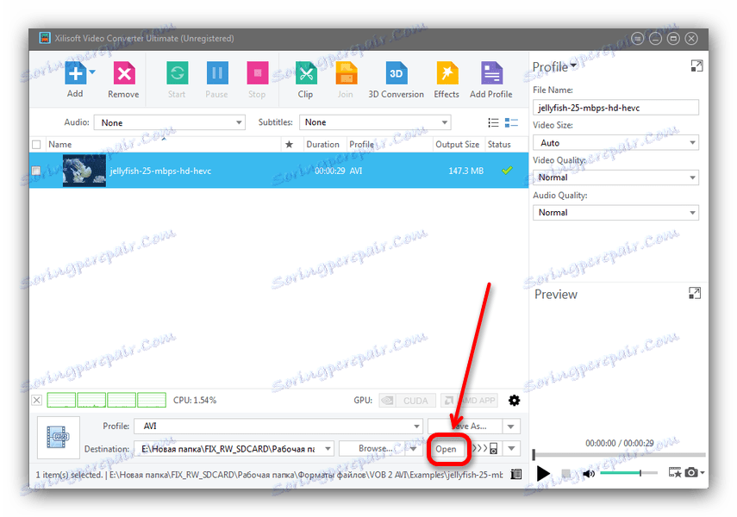The width and height of the screenshot is (737, 517).
Task: Close the CPU usage graph panel
Action: coord(37,400)
